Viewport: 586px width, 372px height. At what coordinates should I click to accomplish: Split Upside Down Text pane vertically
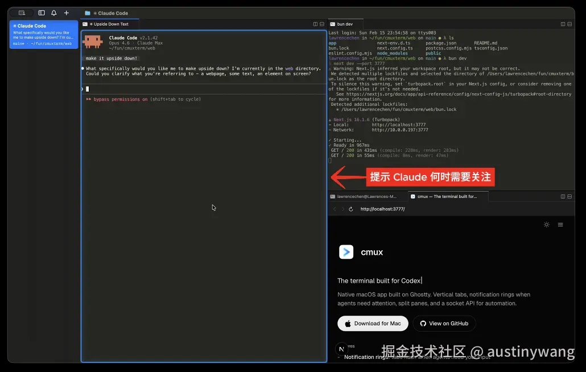pyautogui.click(x=315, y=24)
